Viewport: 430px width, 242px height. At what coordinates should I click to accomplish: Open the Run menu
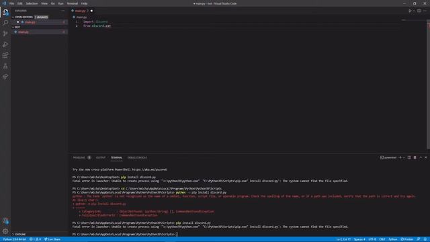click(61, 3)
